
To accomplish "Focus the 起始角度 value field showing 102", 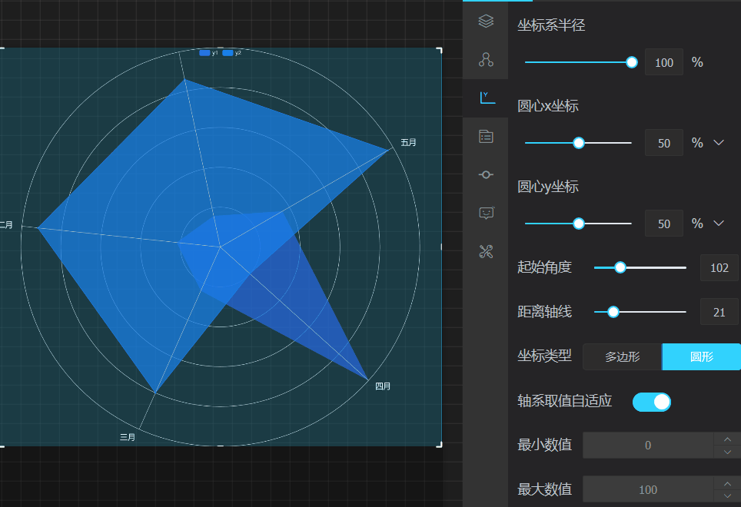I will tap(719, 267).
